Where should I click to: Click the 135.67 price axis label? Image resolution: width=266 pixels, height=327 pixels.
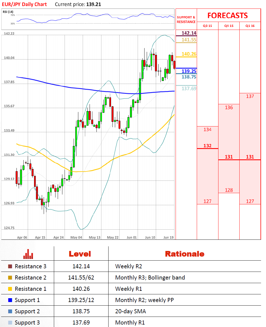(9, 106)
